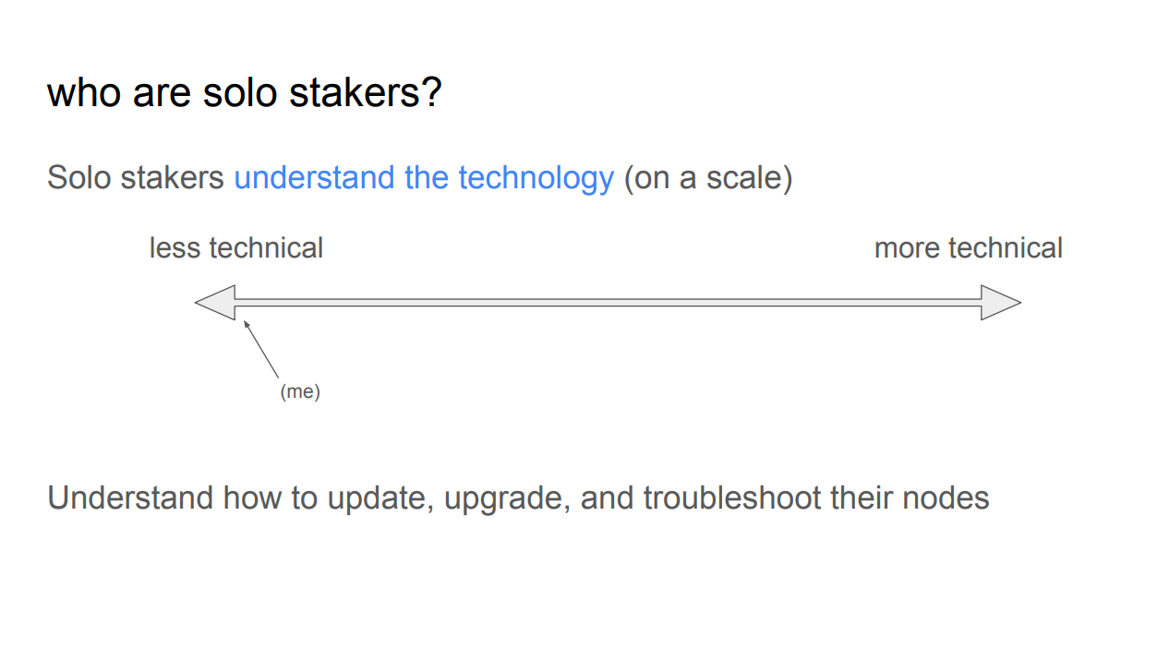Click the "(on a scale)" text
The image size is (1157, 648).
pos(708,177)
